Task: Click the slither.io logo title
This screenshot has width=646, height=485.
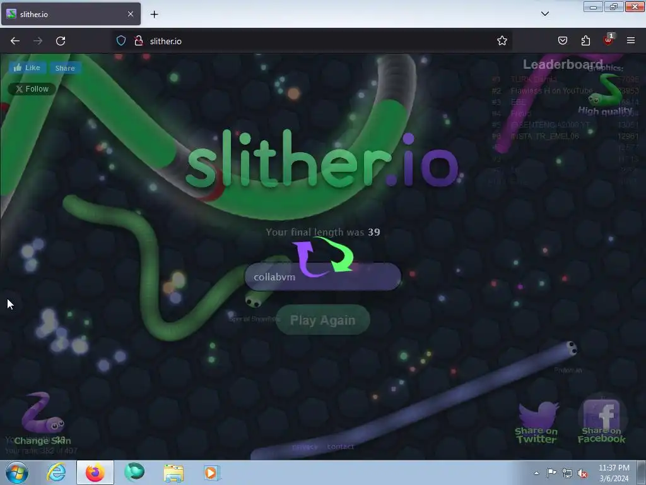Action: coord(322,160)
